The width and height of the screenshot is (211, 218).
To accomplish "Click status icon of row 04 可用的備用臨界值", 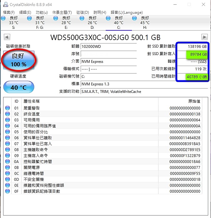I will pyautogui.click(x=8, y=126).
